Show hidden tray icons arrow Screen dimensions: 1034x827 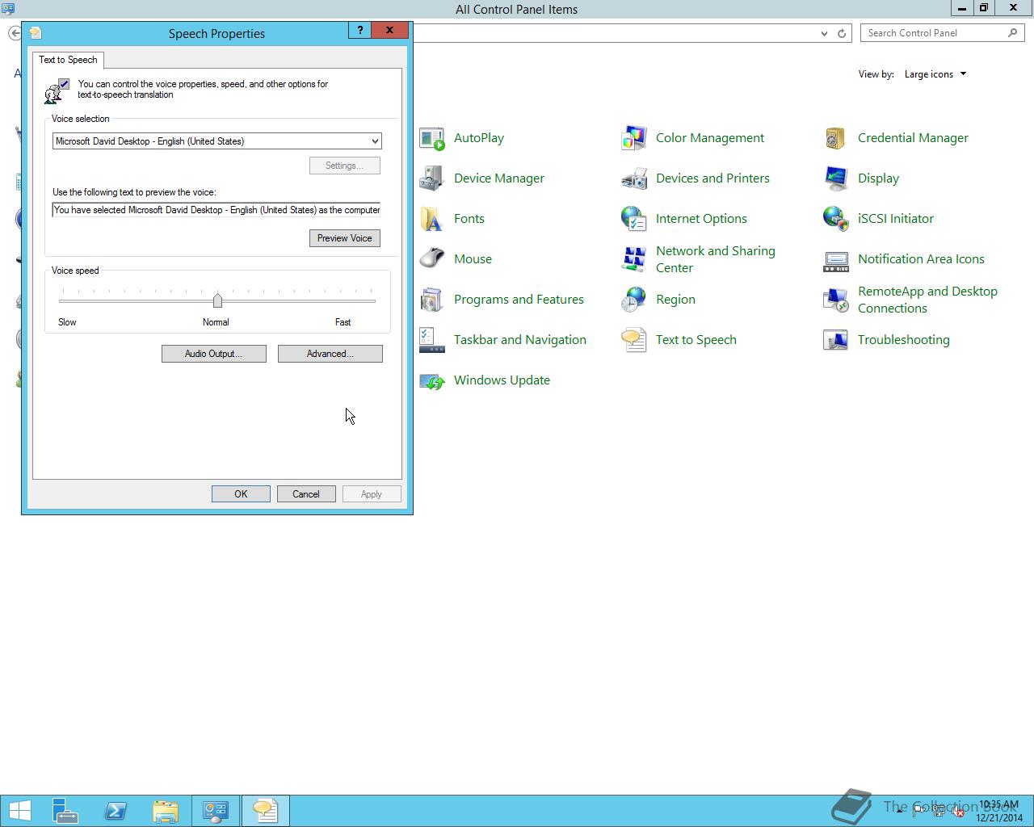[x=899, y=812]
